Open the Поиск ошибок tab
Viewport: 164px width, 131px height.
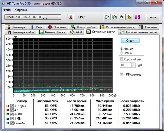83,27
